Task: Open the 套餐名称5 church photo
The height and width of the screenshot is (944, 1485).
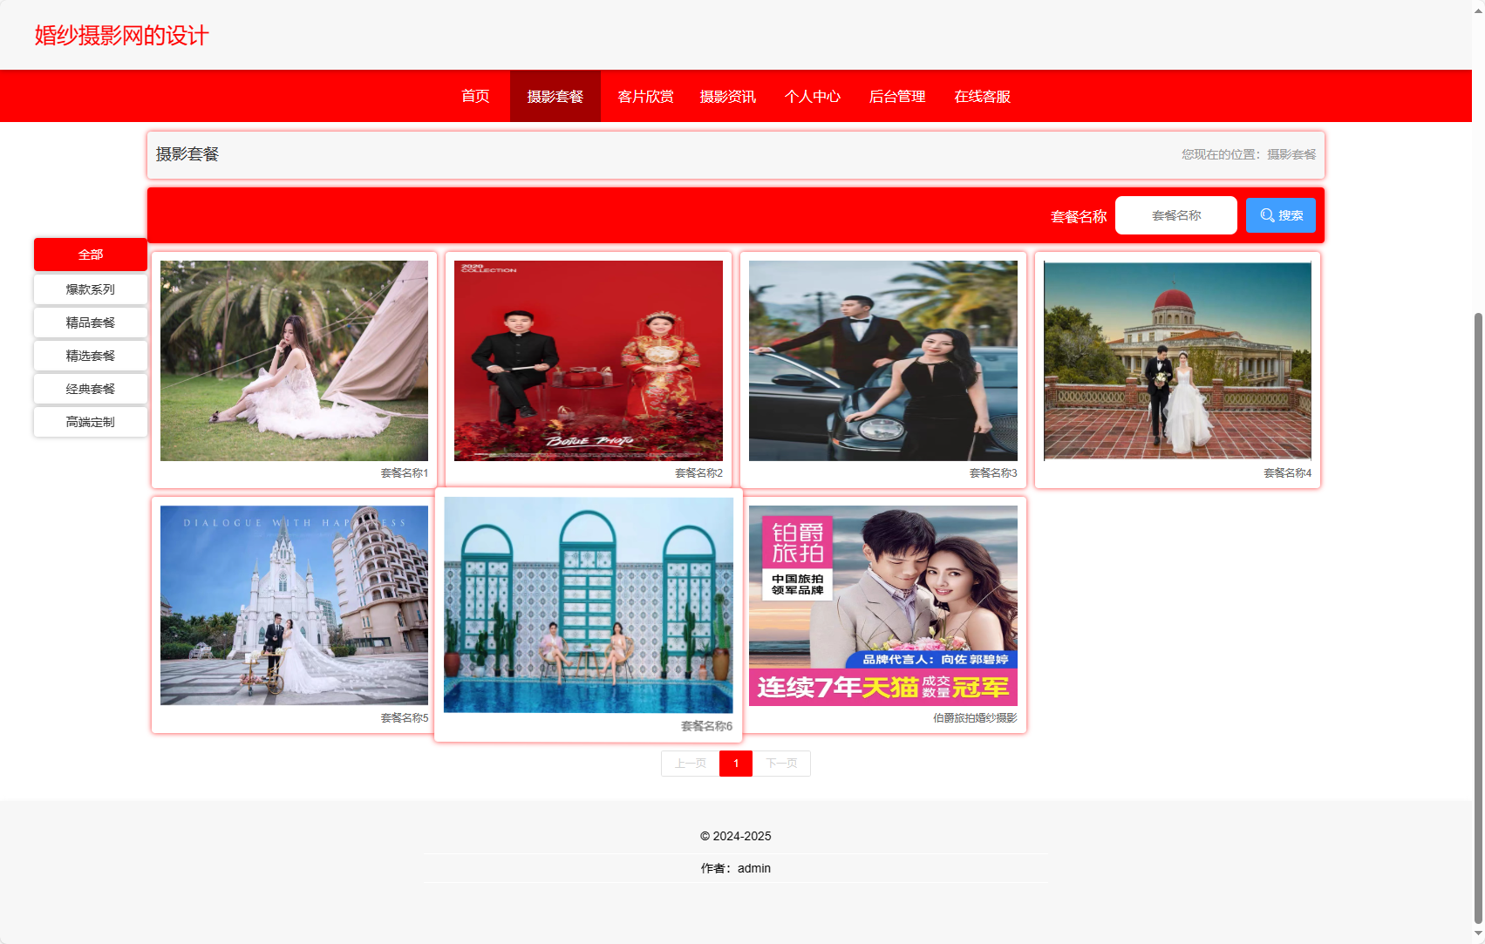Action: pyautogui.click(x=295, y=606)
